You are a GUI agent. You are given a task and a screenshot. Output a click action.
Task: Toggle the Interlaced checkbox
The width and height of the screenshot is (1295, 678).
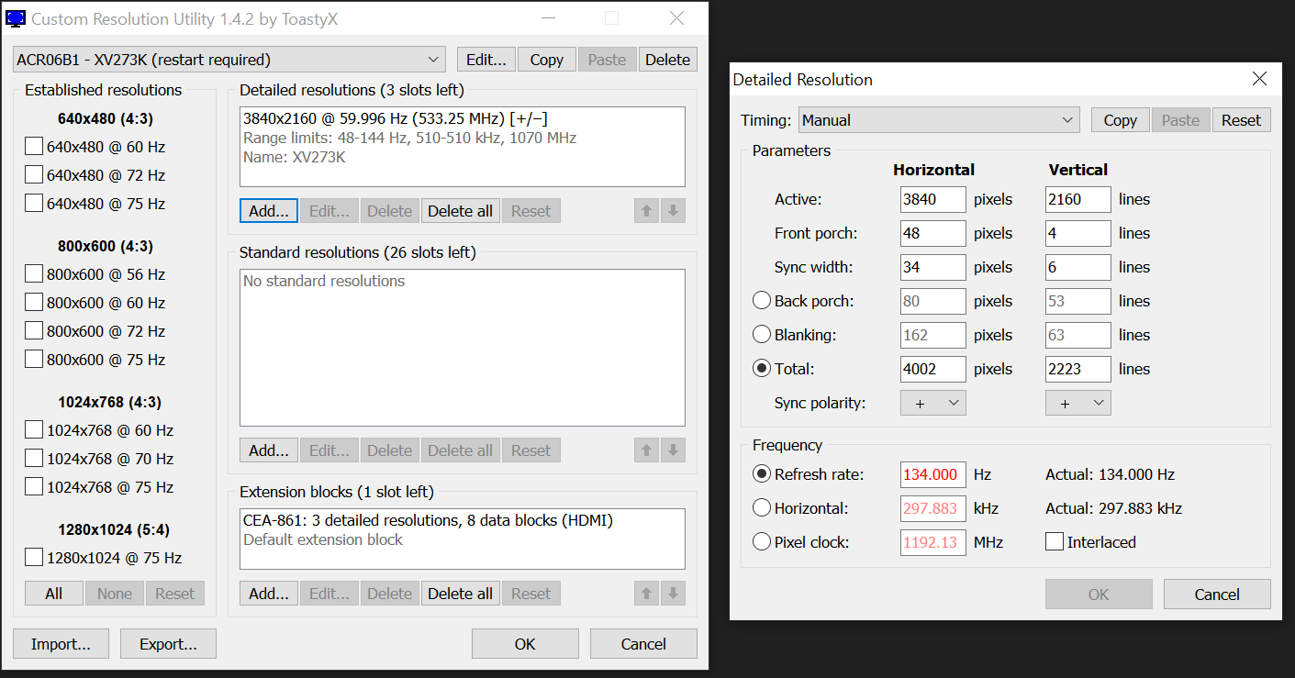tap(1055, 542)
